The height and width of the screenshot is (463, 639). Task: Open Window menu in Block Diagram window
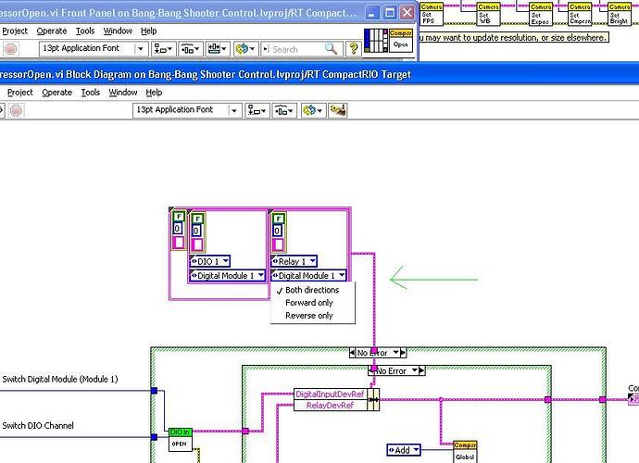coord(123,93)
